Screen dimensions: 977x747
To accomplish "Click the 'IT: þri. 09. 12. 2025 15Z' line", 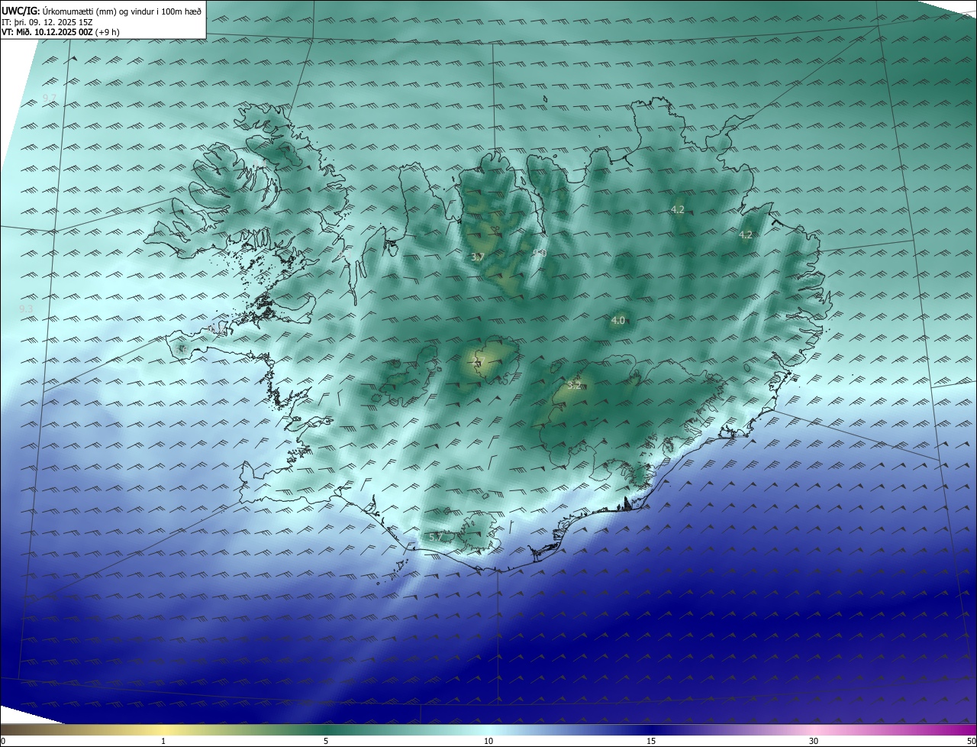I will tap(47, 22).
